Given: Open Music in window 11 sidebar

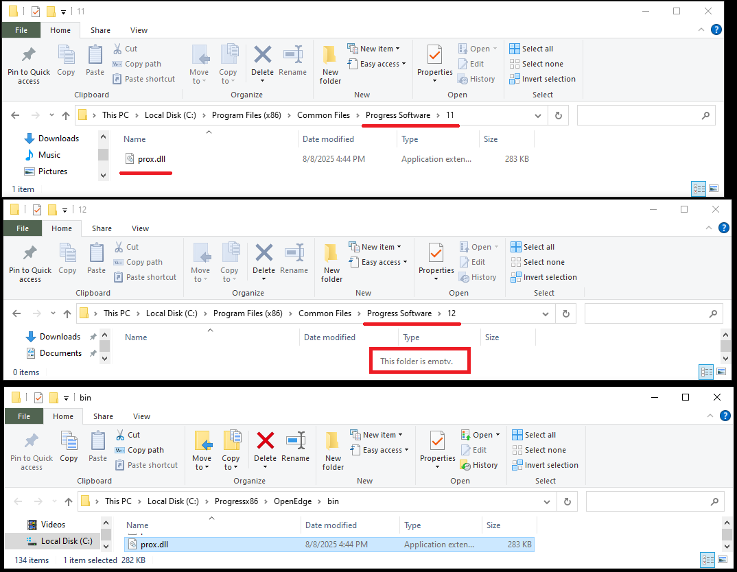Looking at the screenshot, I should 43,155.
